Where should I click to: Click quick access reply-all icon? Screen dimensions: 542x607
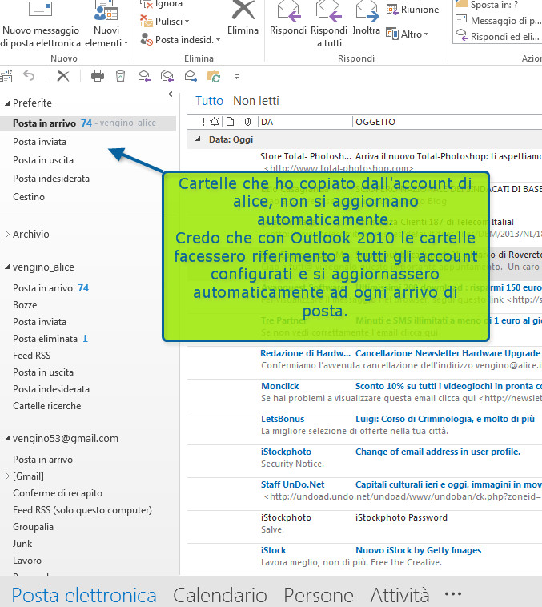[x=167, y=76]
